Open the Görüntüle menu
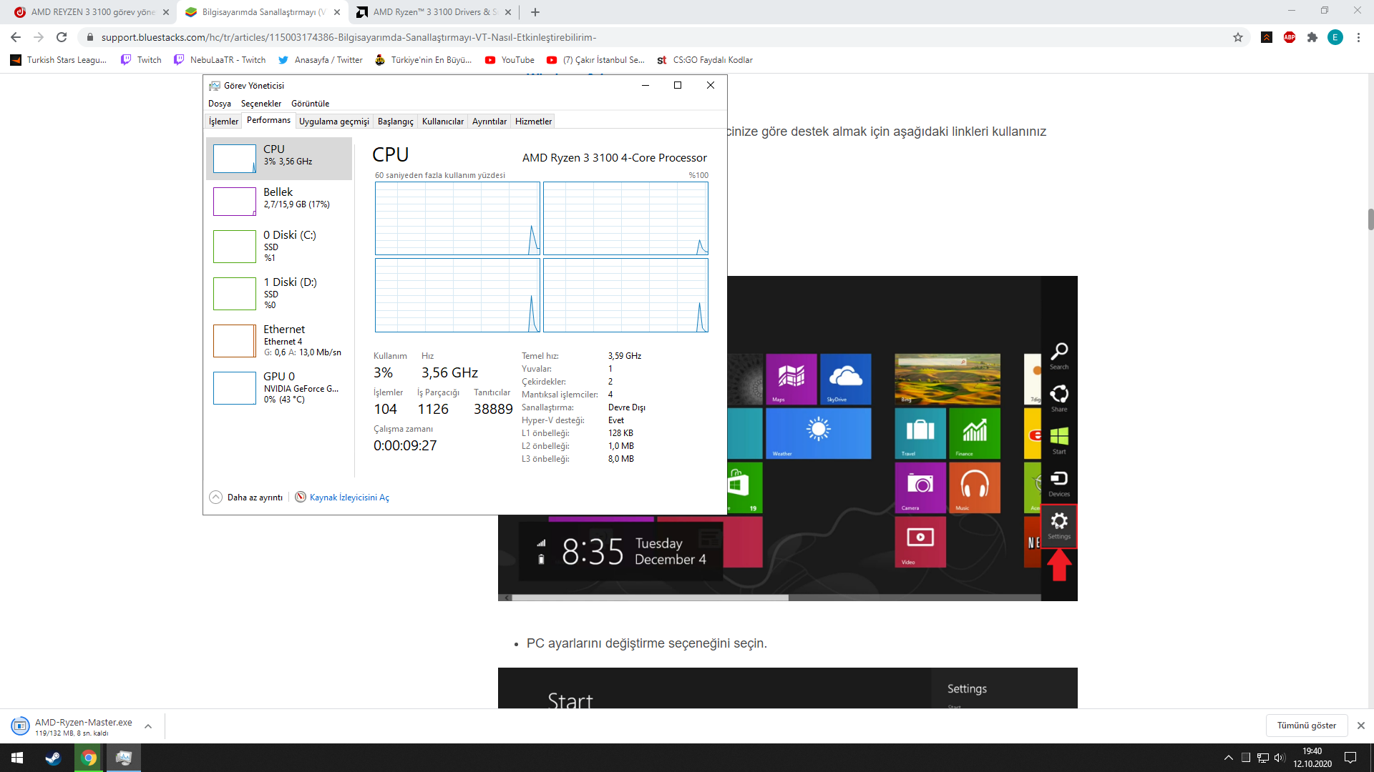The height and width of the screenshot is (772, 1374). click(310, 104)
